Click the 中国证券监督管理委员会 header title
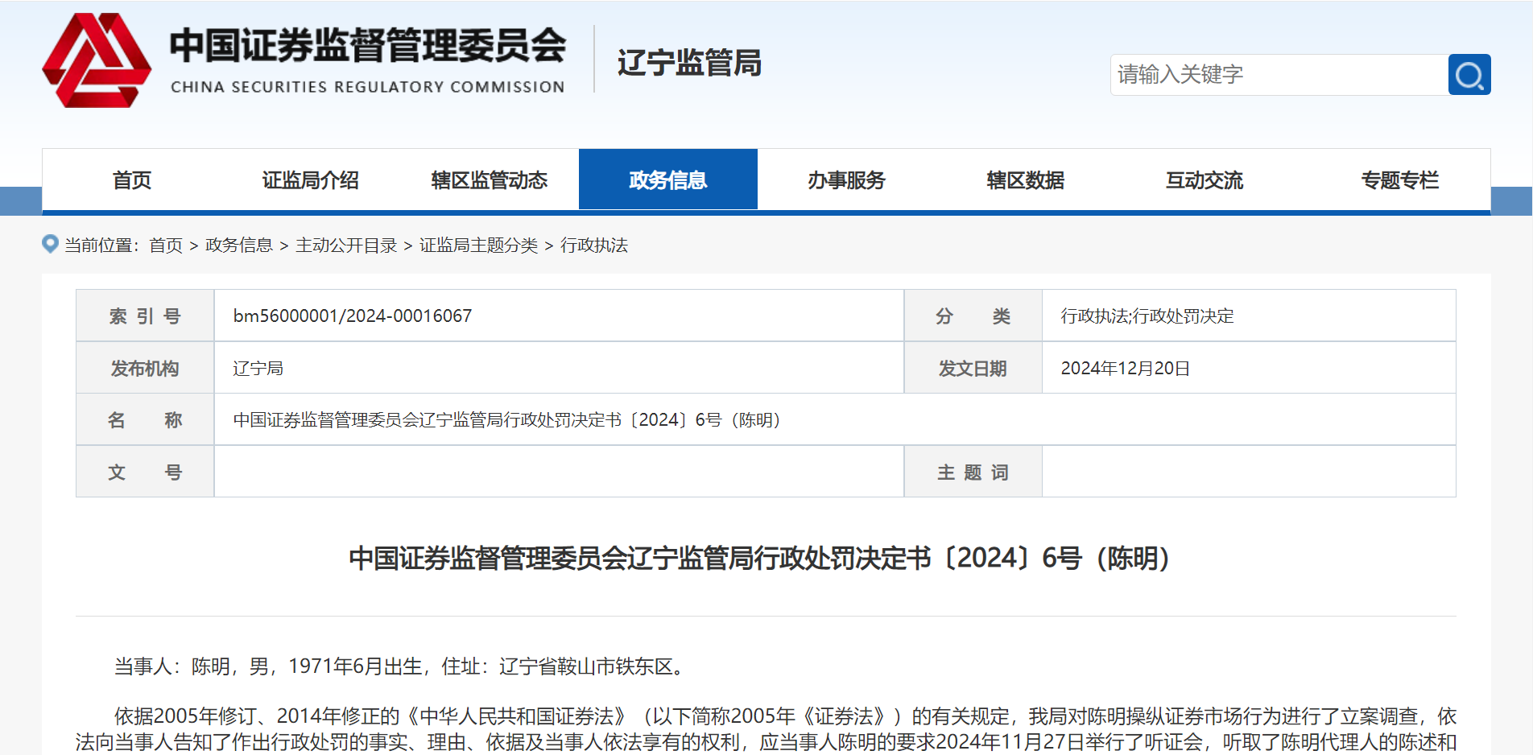The image size is (1533, 755). (x=367, y=46)
